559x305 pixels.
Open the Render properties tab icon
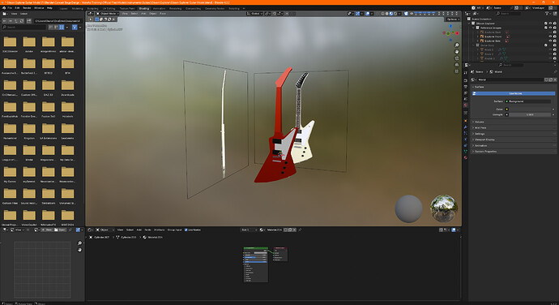click(466, 80)
